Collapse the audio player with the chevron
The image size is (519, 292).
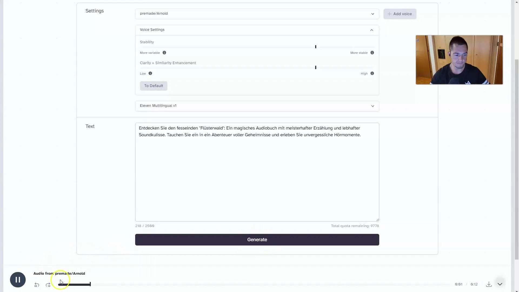click(500, 284)
